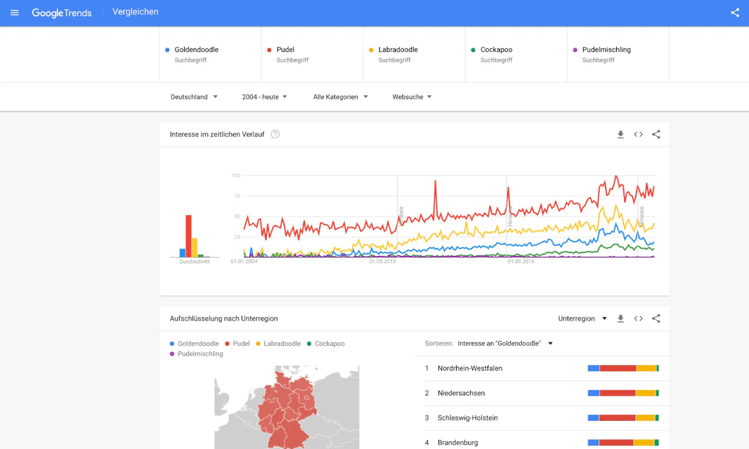Click the red Pudel average bar
Screen dimensions: 749x449
(188, 236)
